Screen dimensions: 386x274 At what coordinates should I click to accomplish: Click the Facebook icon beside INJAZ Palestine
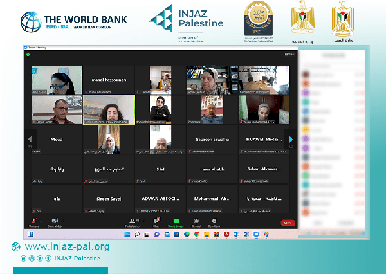click(x=48, y=259)
